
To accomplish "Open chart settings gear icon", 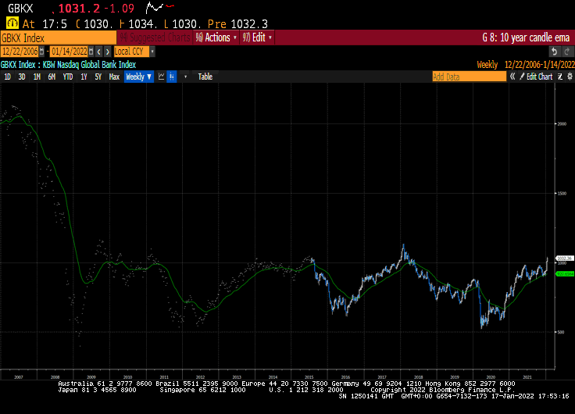I will click(570, 77).
